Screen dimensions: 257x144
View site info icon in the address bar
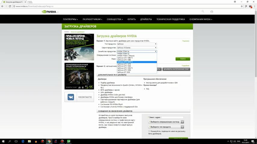coord(14,6)
